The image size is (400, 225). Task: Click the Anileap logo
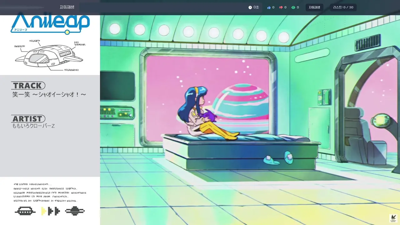(51, 24)
